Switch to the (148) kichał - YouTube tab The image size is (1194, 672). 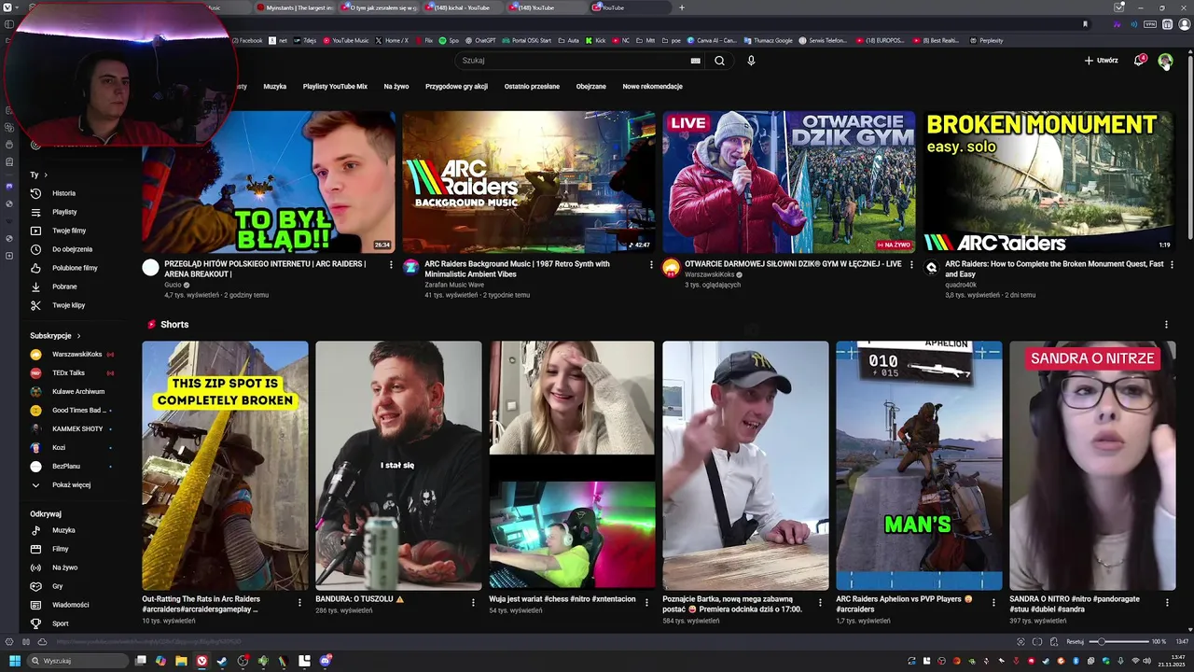pyautogui.click(x=462, y=7)
